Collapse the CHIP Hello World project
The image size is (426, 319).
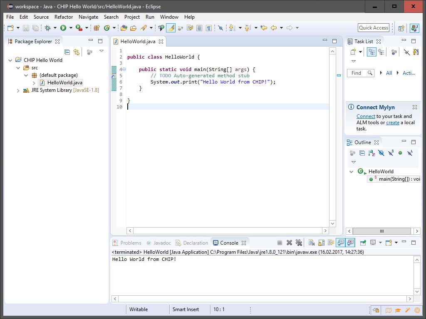click(x=10, y=60)
